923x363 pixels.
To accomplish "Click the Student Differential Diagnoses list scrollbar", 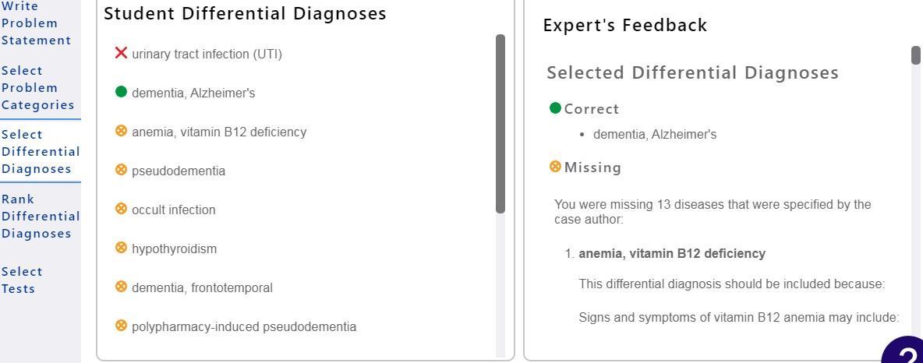I will 500,123.
